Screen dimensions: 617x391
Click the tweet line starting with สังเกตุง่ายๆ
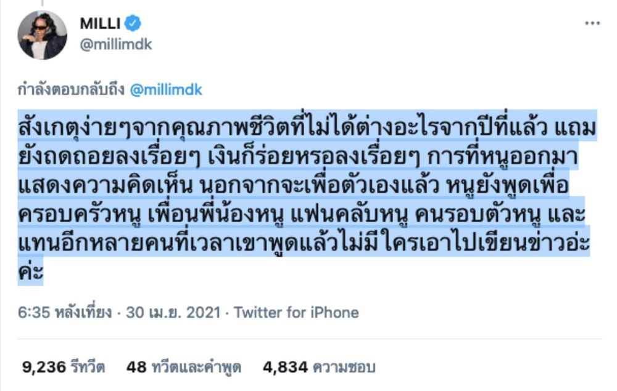(x=307, y=126)
